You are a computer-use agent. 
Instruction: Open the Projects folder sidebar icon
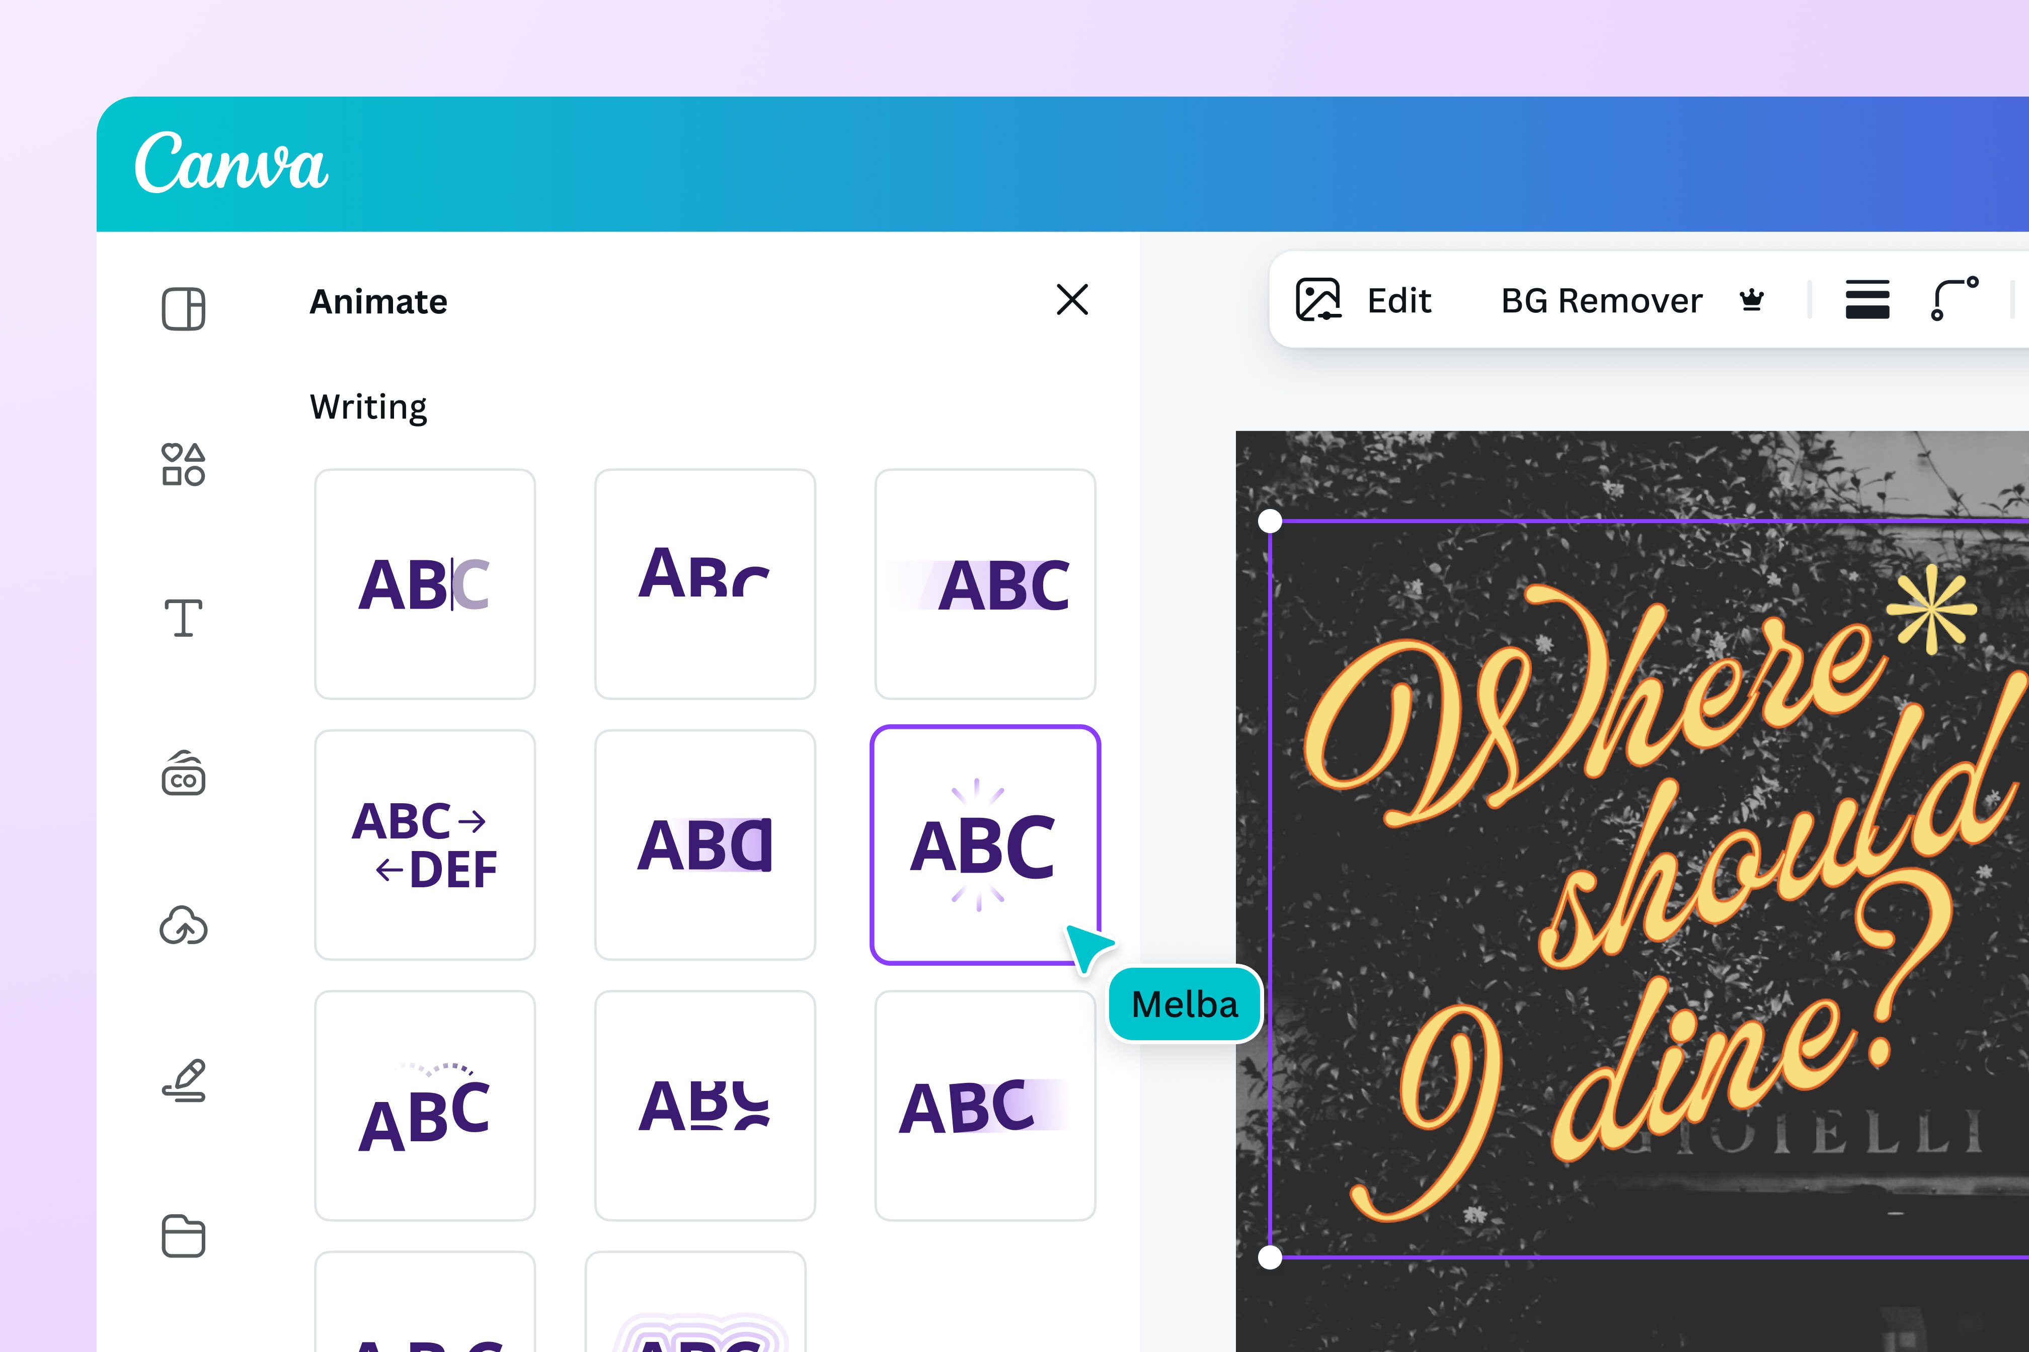183,1236
